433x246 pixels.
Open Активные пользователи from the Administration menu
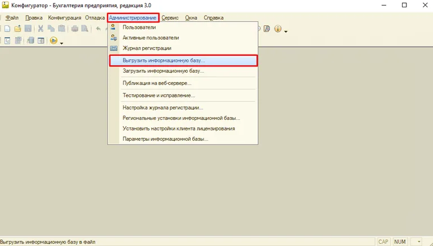click(x=151, y=38)
